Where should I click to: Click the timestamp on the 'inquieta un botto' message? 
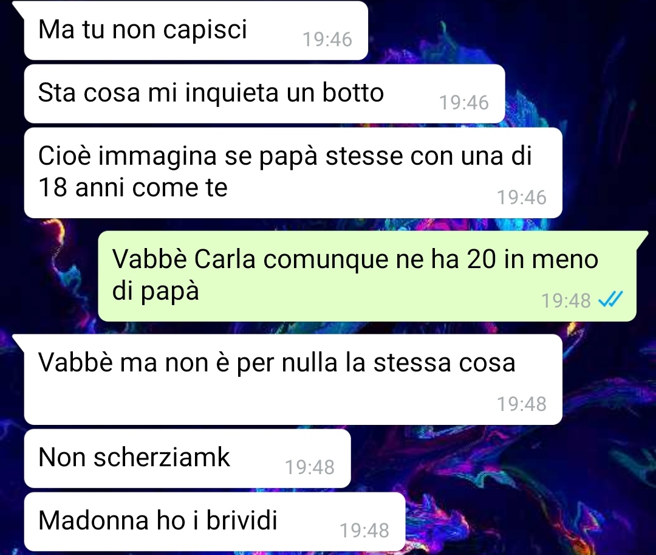464,103
